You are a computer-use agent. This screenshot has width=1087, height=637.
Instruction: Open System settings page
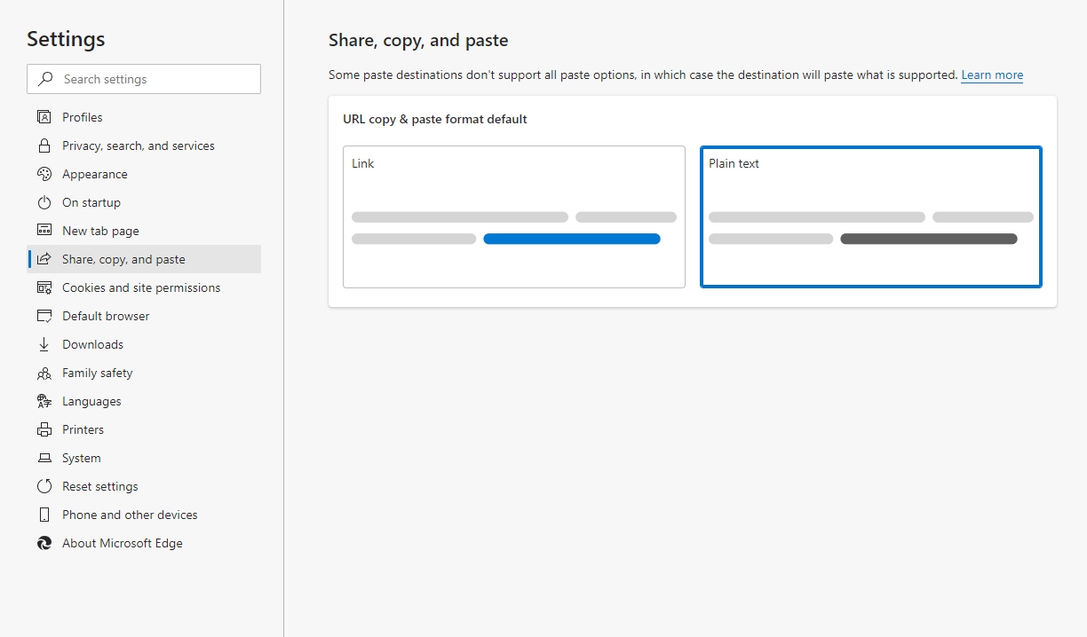(82, 458)
